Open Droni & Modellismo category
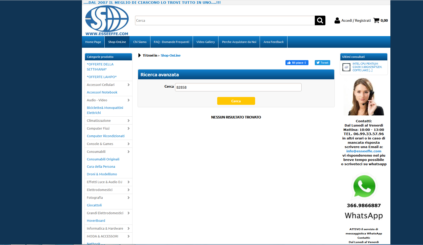 102,174
